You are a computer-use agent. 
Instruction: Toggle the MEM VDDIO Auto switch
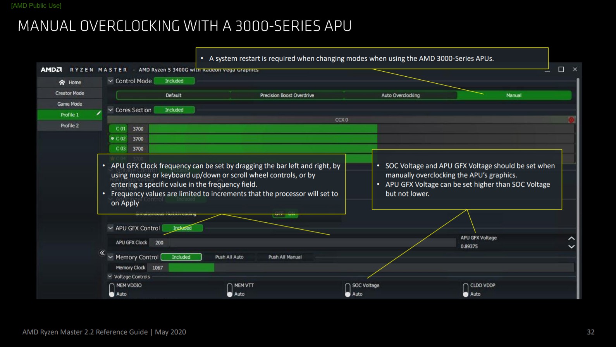[112, 289]
